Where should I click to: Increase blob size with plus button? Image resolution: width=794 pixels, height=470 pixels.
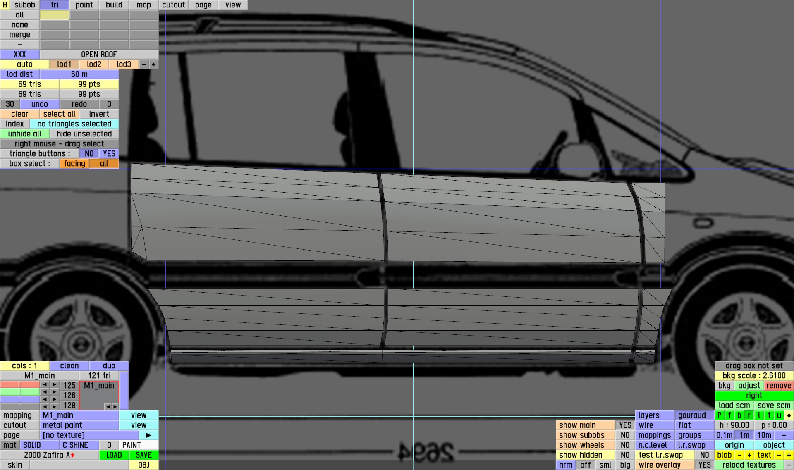point(749,455)
